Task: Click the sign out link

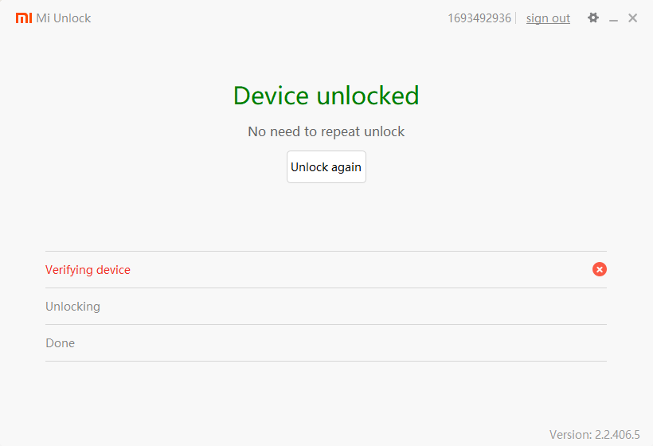Action: pos(548,18)
